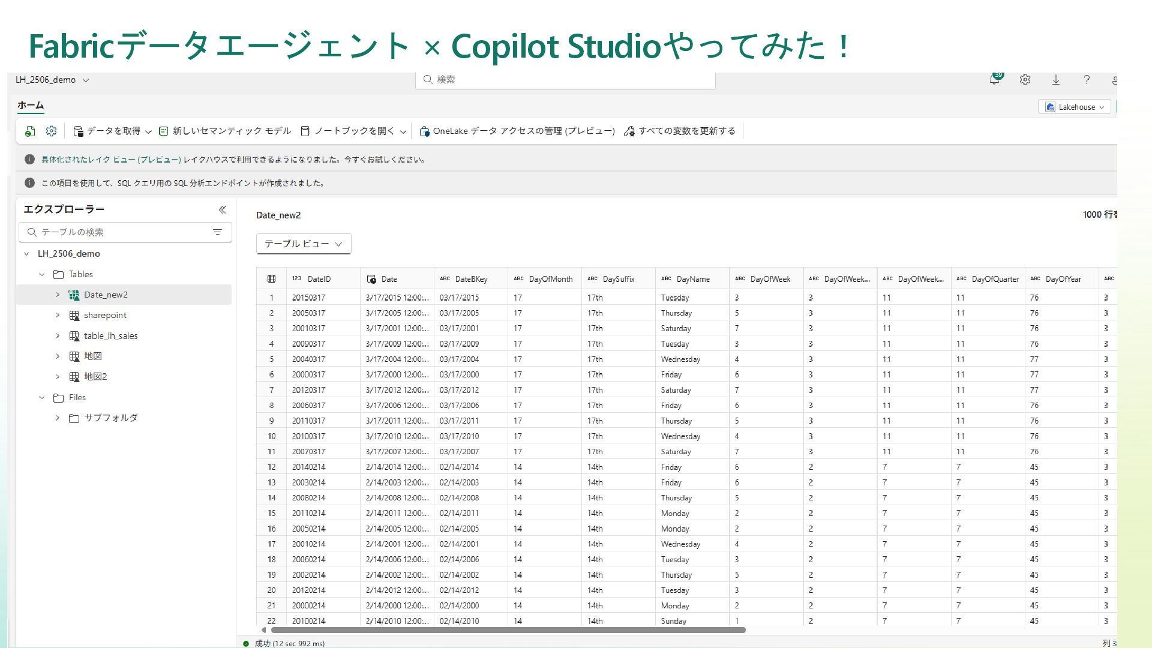Expand the サブフォルダ node

coord(58,418)
